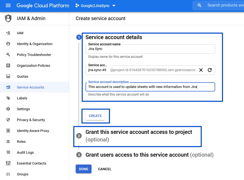Edit the service account ID jira-sync-49
The height and width of the screenshot is (180, 244).
(x=97, y=70)
